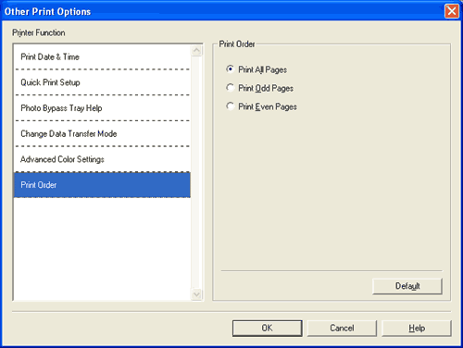
Task: Confirm with the OK button
Action: (268, 328)
